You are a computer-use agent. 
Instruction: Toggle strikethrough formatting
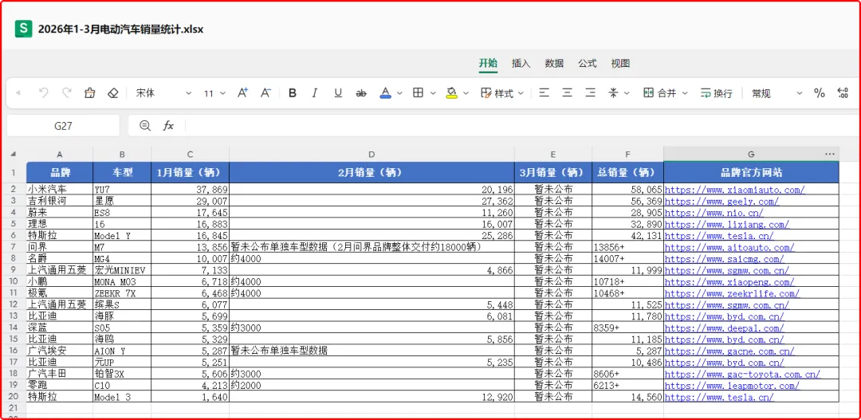361,93
